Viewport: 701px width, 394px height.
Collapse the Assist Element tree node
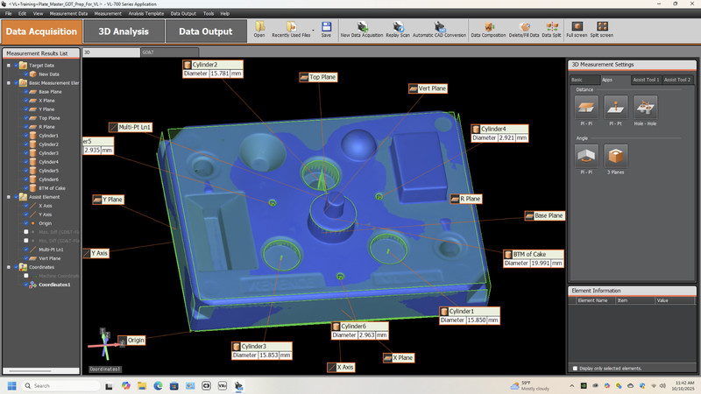point(9,196)
